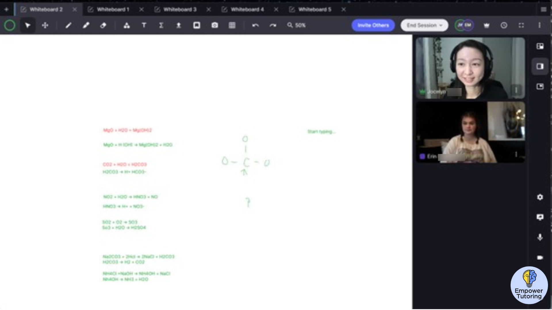Toggle the gallery view layout
Screen dimensions: 552x310
(x=540, y=46)
